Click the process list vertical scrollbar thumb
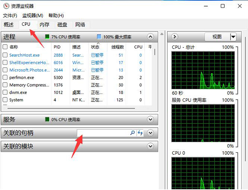 [x=155, y=52]
